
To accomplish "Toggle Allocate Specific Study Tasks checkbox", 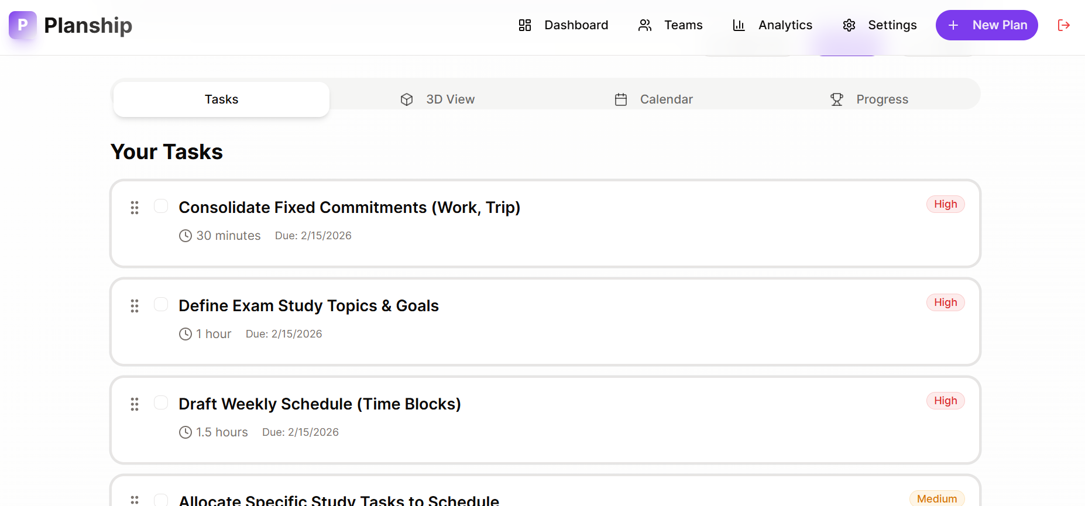I will click(161, 500).
